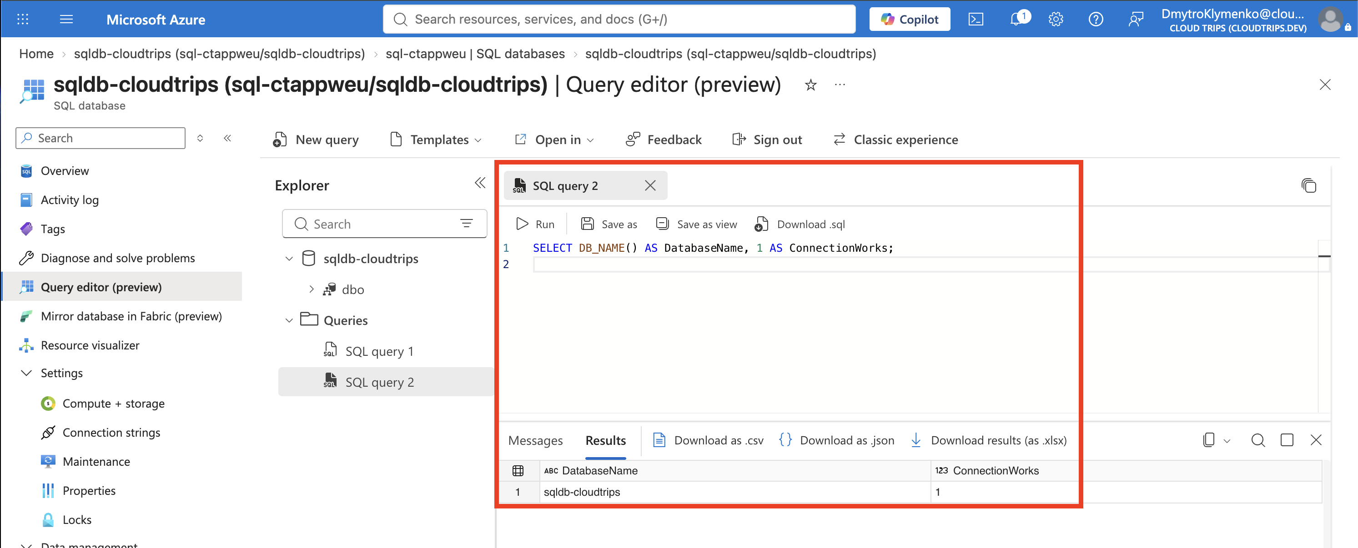Image resolution: width=1358 pixels, height=548 pixels.
Task: Collapse the sqldb-cloudtrips database node
Action: point(289,259)
